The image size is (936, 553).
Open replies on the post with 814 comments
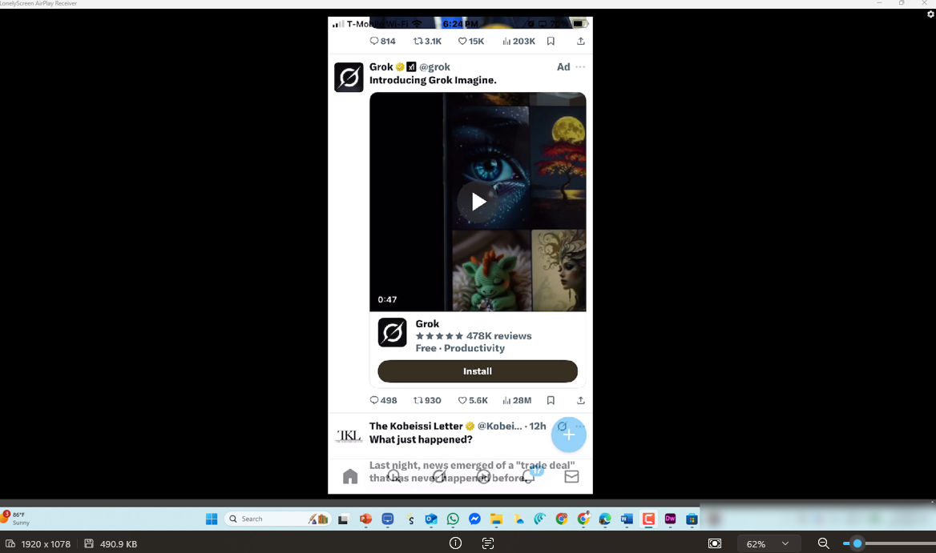pos(382,41)
